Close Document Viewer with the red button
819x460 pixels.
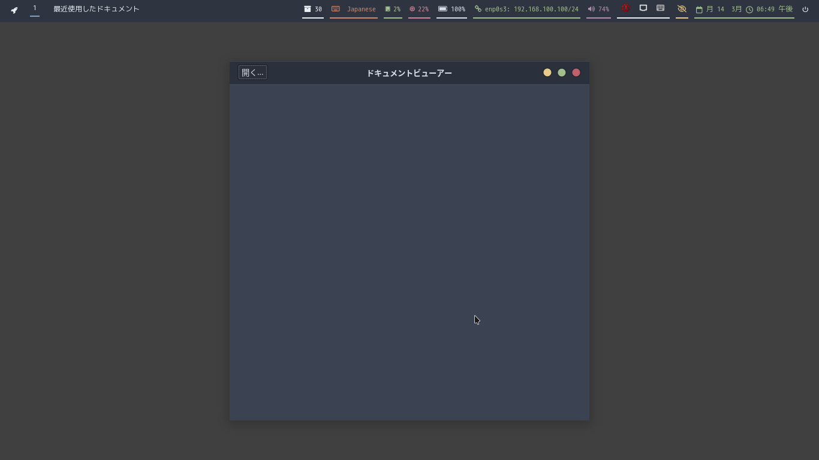point(576,72)
